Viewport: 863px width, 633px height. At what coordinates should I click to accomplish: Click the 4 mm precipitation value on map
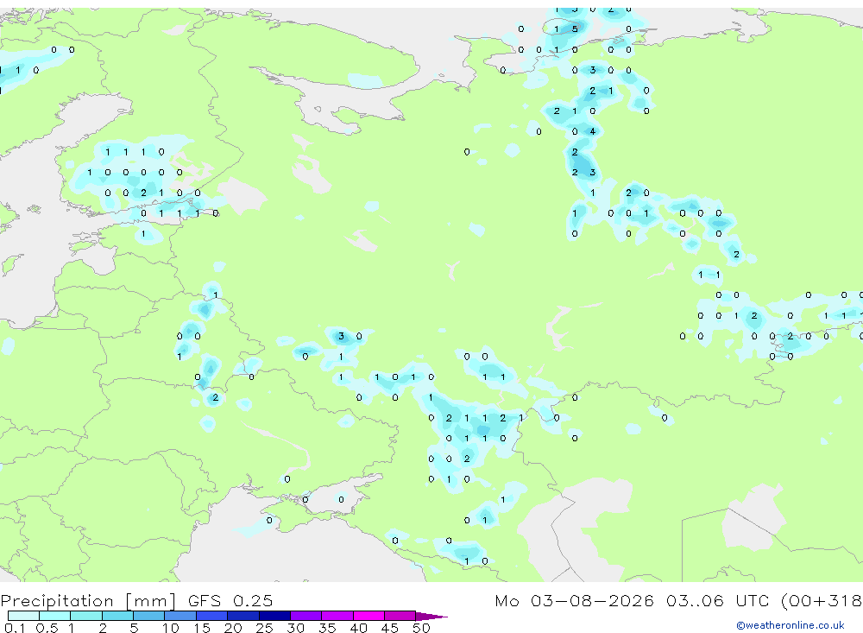pyautogui.click(x=592, y=131)
